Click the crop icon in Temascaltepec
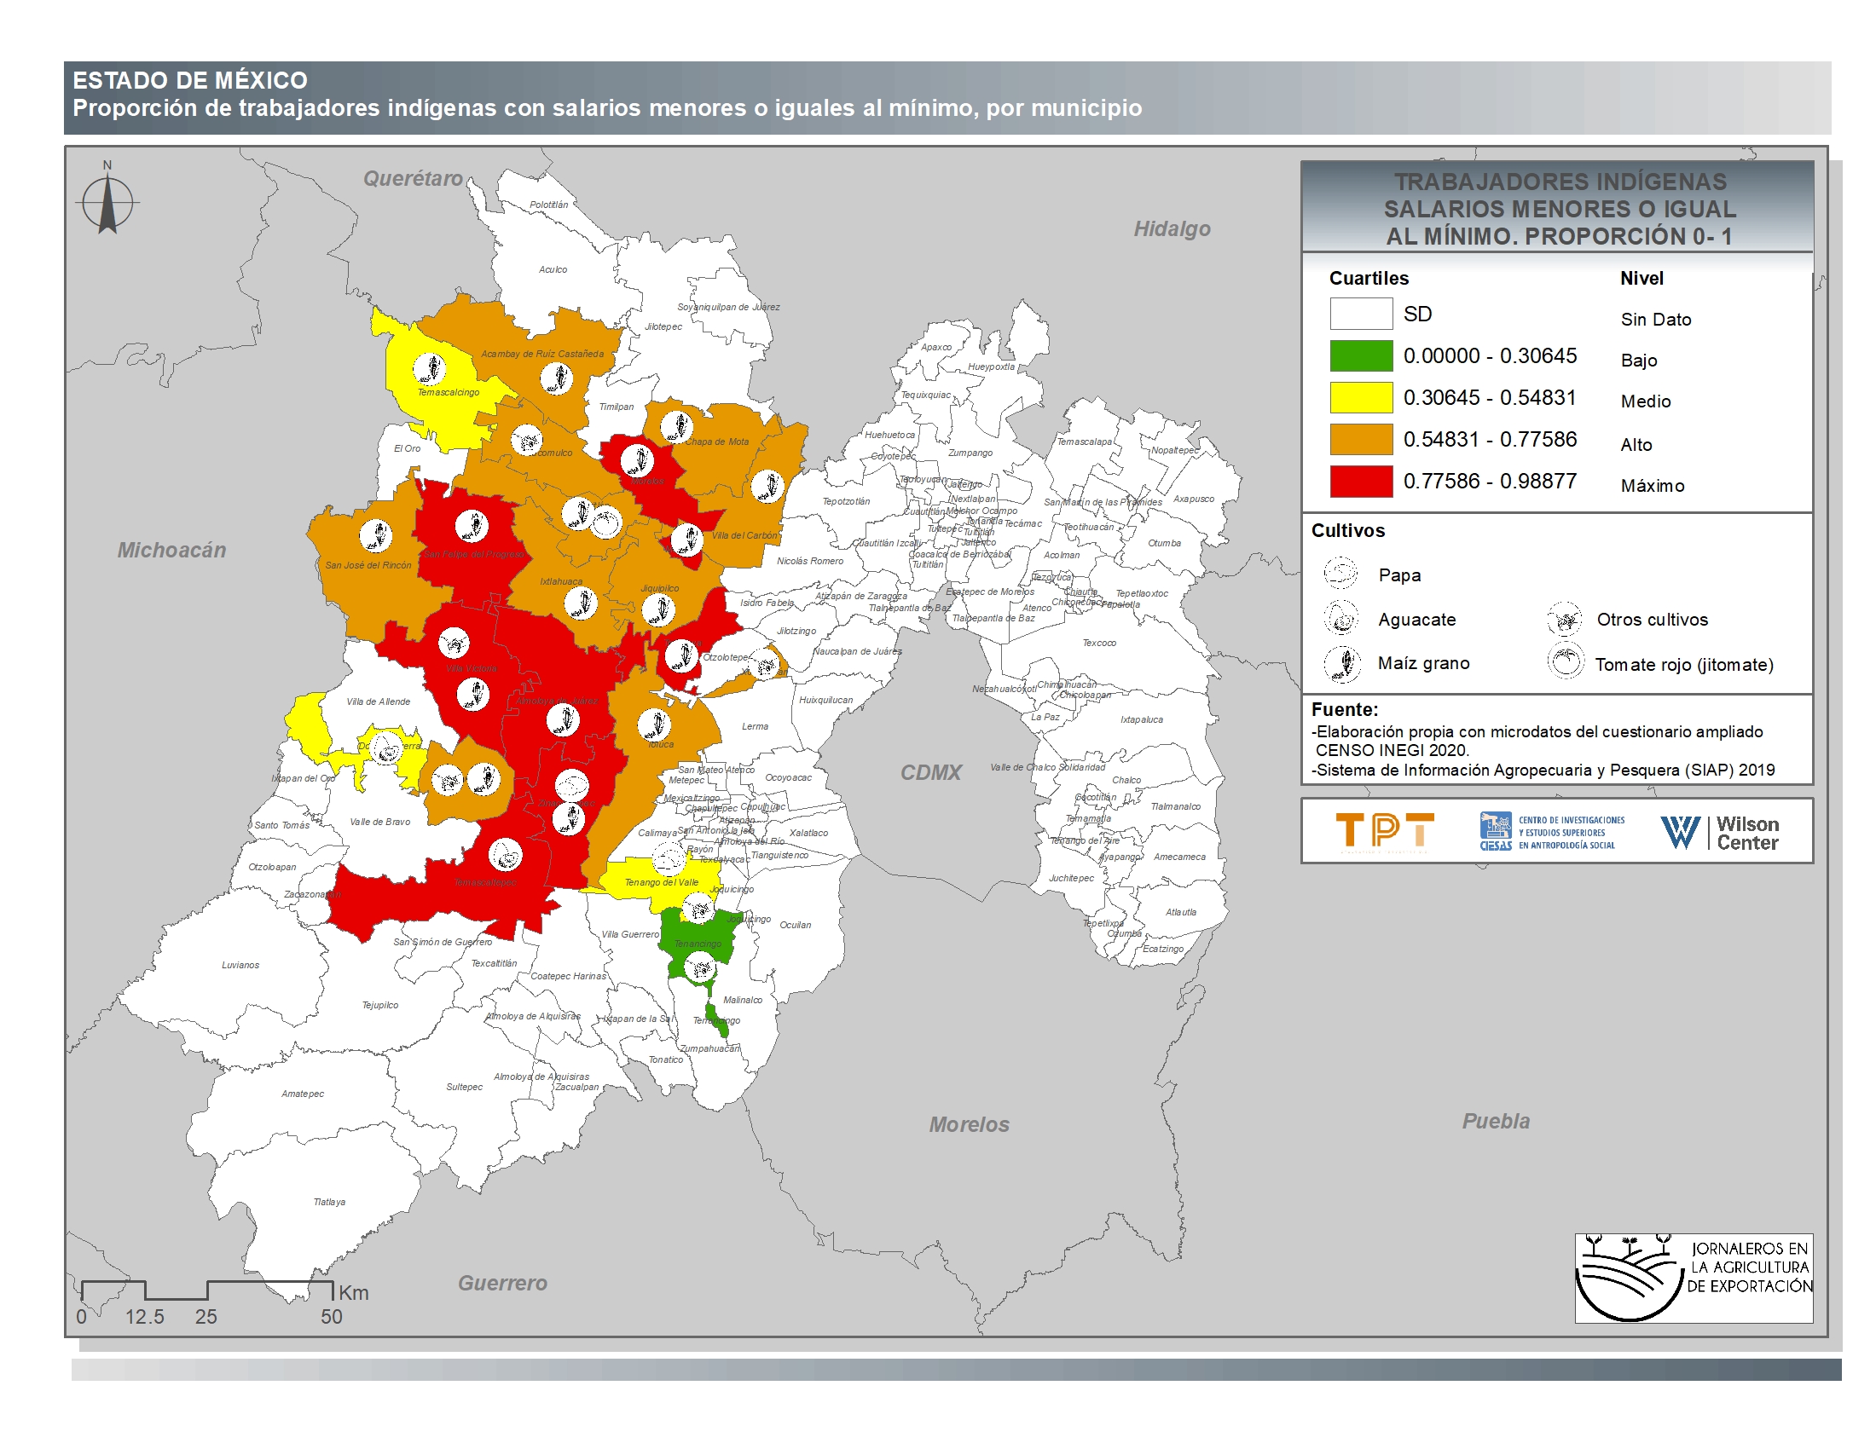This screenshot has height=1449, width=1876. pos(505,854)
